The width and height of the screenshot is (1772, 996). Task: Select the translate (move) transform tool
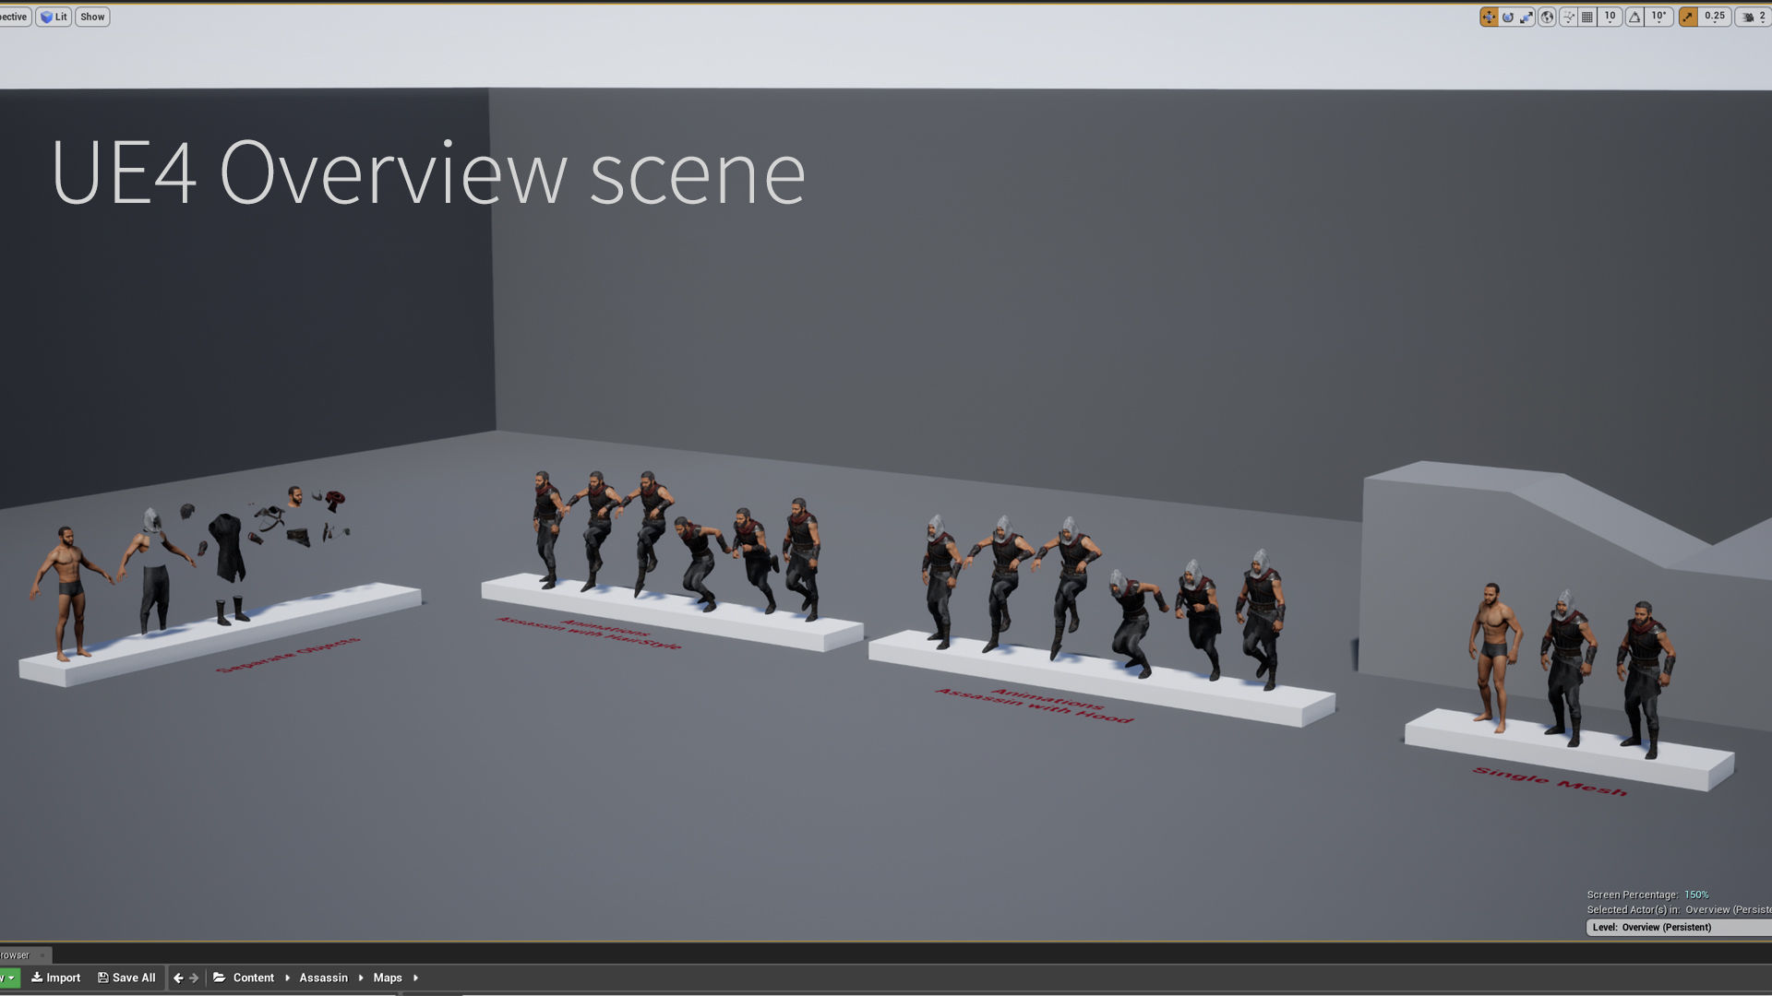pyautogui.click(x=1489, y=17)
